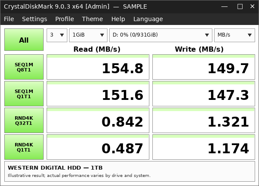Maximize the CrystalDiskMark window
The image size is (259, 186).
coord(240,6)
